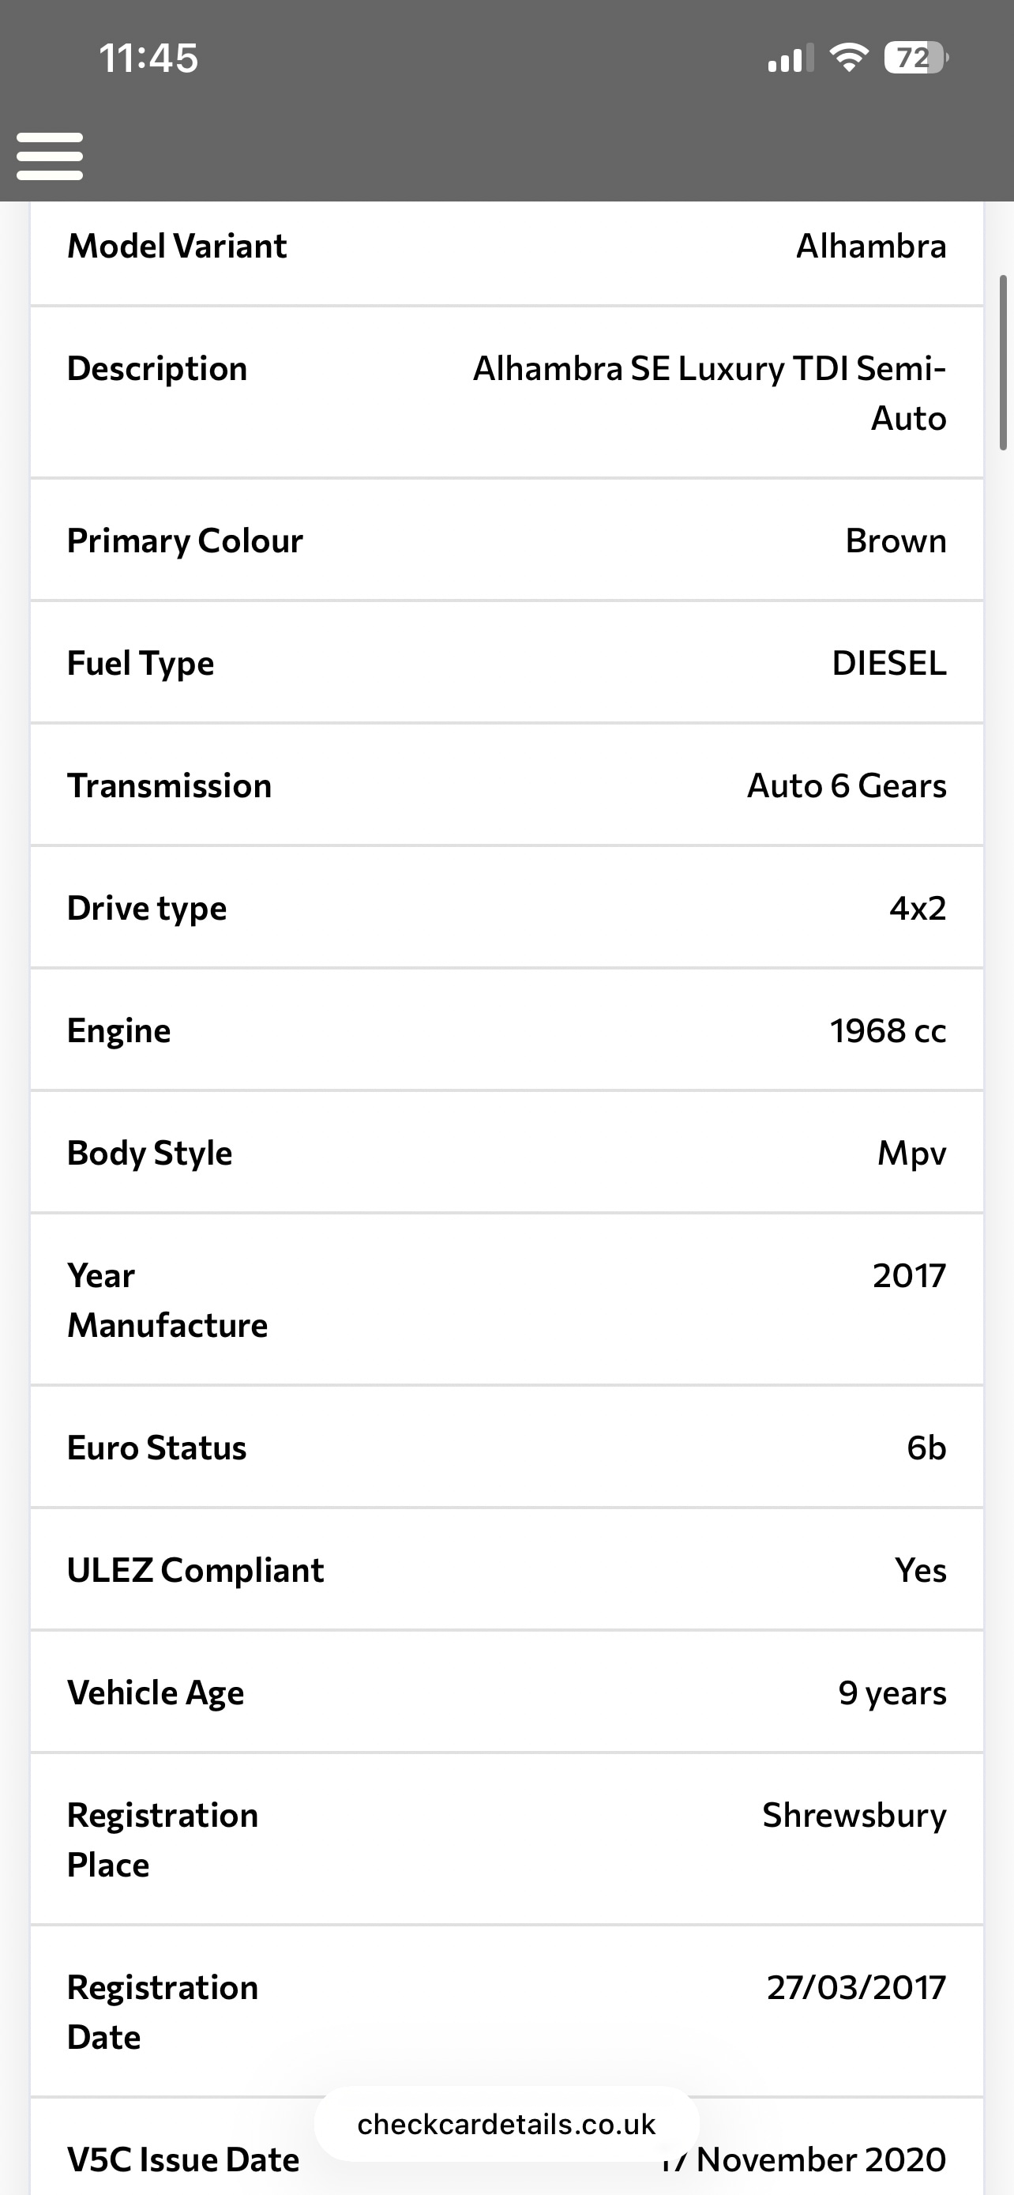Image resolution: width=1014 pixels, height=2195 pixels.
Task: Tap the 4x2 drive type value
Action: 917,909
